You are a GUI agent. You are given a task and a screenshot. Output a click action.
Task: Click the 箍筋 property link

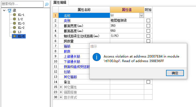tap(67, 46)
